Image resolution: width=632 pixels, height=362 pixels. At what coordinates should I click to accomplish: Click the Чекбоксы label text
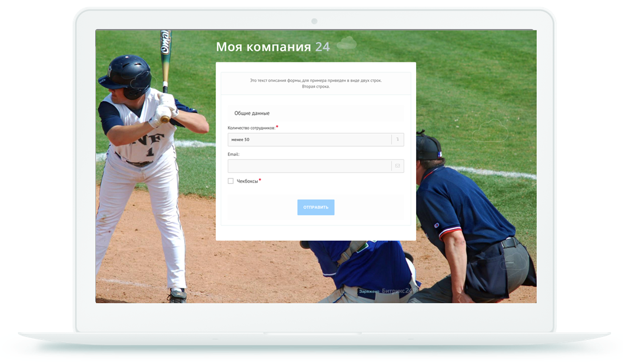(247, 181)
